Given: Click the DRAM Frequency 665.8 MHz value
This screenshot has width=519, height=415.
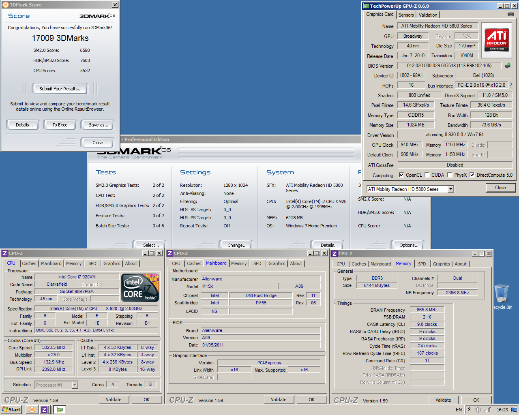Looking at the screenshot, I should click(427, 310).
